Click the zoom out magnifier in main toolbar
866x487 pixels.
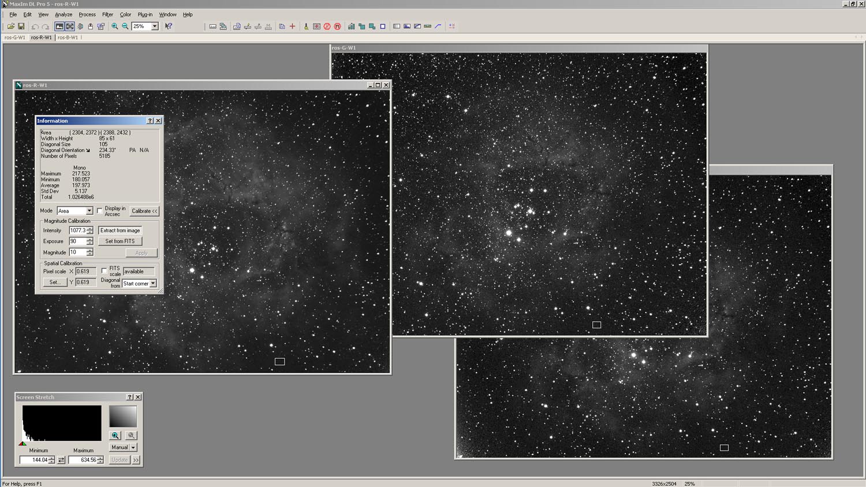[125, 27]
